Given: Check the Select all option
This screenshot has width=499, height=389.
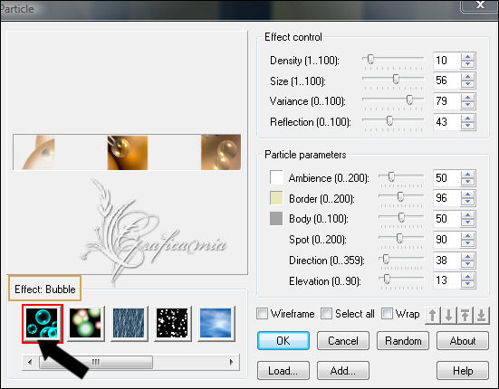Looking at the screenshot, I should (x=327, y=314).
